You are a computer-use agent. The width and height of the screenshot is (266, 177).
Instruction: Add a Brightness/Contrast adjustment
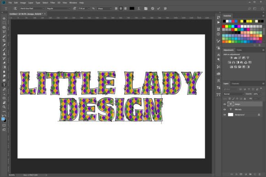[231, 58]
